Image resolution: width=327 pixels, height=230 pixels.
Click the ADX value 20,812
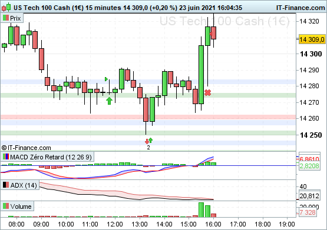pyautogui.click(x=309, y=196)
